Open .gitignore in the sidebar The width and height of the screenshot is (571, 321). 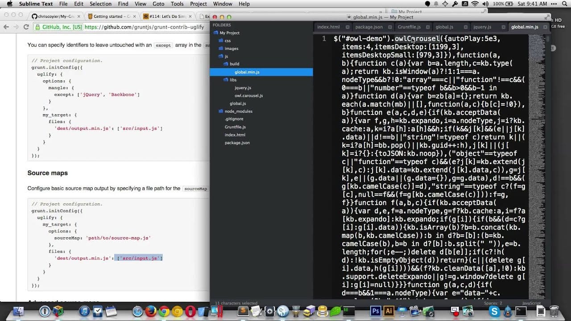pyautogui.click(x=234, y=119)
